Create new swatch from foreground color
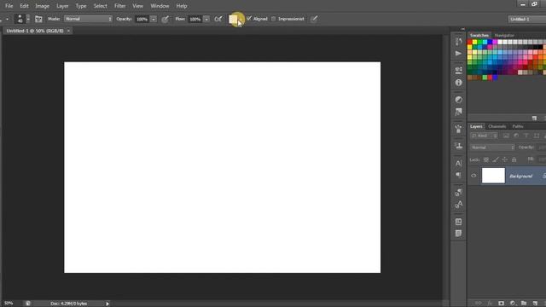The image size is (546, 307). click(534, 119)
